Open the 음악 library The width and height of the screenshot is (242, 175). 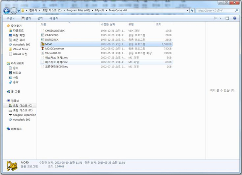16,82
